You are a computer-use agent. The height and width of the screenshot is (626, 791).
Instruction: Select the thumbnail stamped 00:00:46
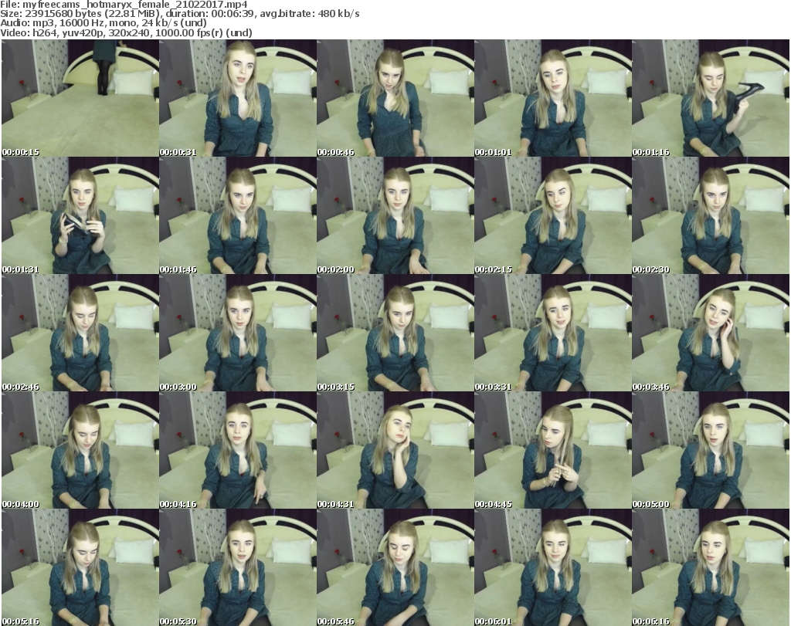click(395, 98)
